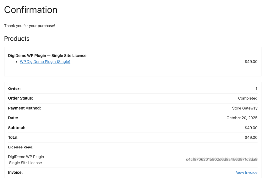Viewport: 265px width, 178px height.
Task: Click the 'Subtotal:' label
Action: [x=17, y=128]
